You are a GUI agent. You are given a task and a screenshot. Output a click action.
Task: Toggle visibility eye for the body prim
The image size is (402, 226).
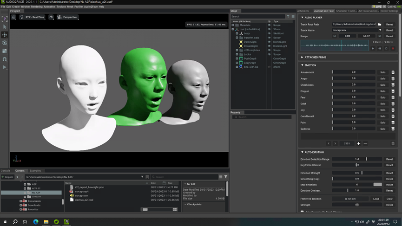[269, 33]
